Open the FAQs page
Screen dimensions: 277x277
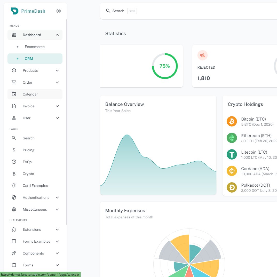pyautogui.click(x=35, y=162)
